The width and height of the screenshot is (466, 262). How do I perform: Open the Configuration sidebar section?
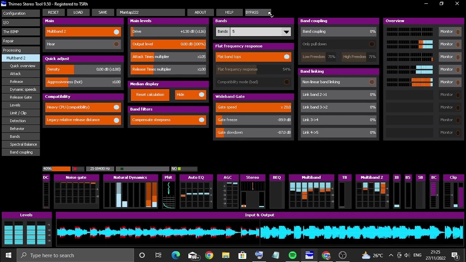[x=21, y=13]
